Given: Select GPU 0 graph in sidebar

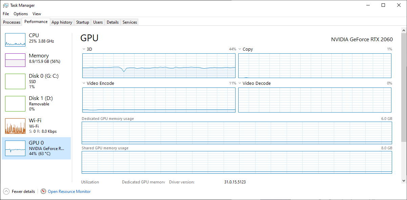Looking at the screenshot, I should tap(15, 148).
